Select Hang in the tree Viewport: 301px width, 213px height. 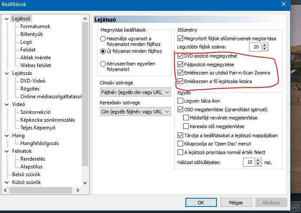18,136
